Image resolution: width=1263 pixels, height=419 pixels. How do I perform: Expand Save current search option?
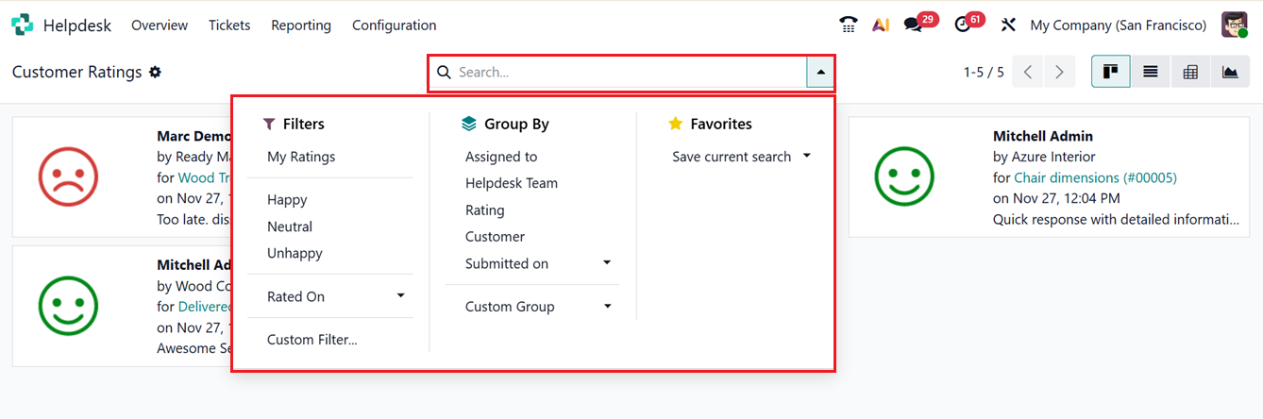tap(741, 157)
